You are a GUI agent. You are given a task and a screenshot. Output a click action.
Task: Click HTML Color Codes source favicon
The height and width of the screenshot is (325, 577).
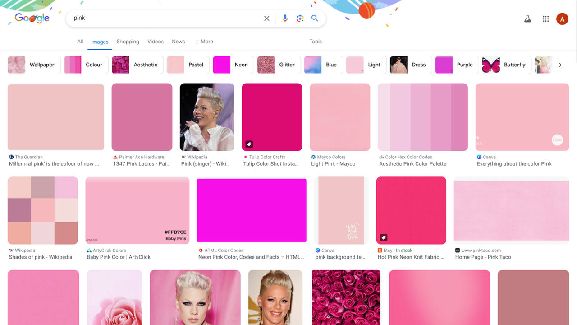click(201, 251)
